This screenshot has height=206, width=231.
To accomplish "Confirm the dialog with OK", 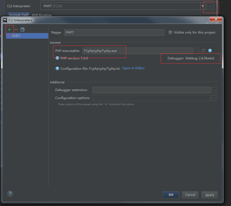I will click(171, 195).
